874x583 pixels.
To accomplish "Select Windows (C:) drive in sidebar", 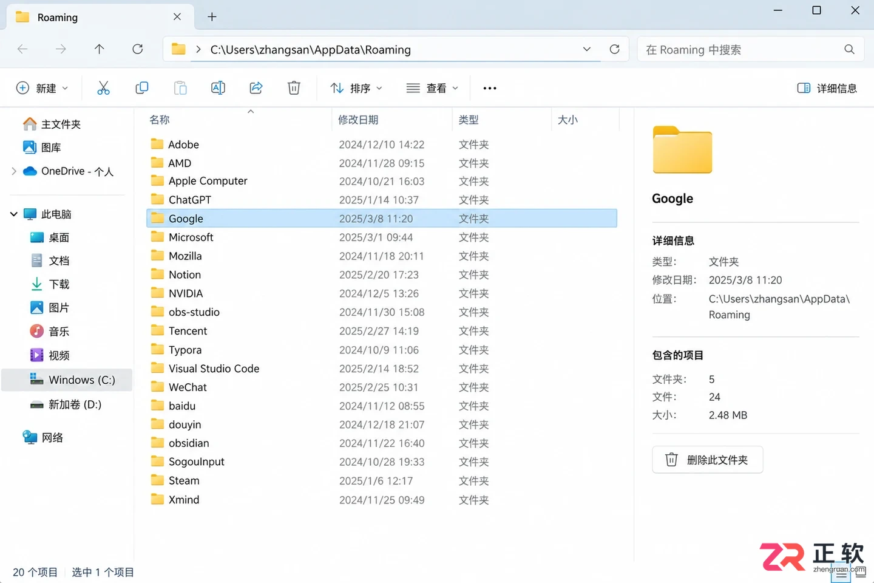I will pos(67,380).
